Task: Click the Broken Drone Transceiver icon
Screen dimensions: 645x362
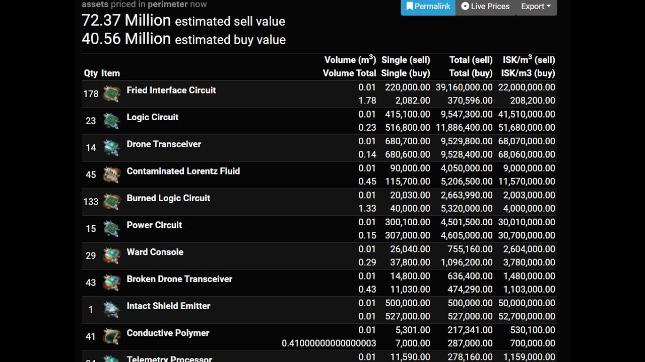Action: [x=111, y=283]
